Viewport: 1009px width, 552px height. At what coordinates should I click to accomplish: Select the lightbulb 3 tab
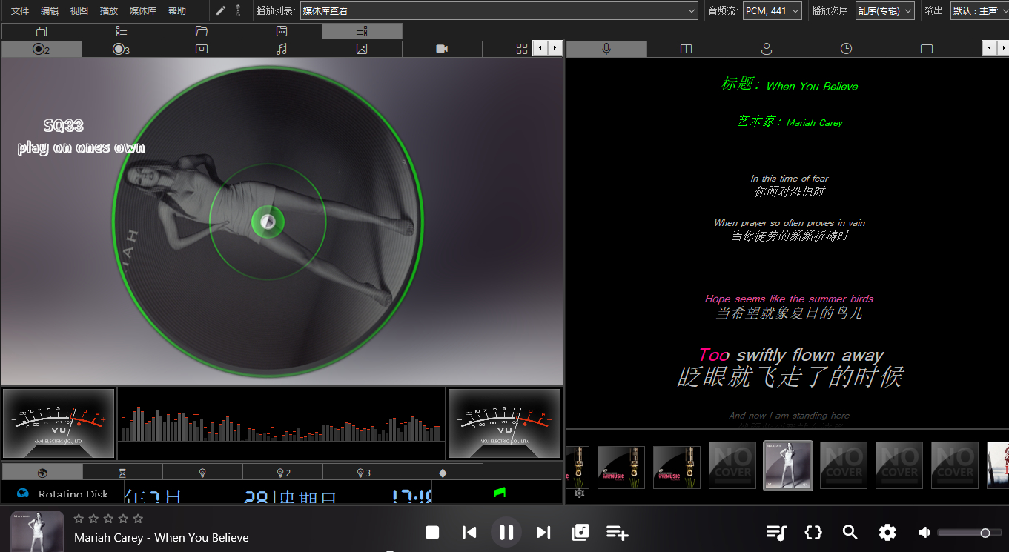(363, 472)
